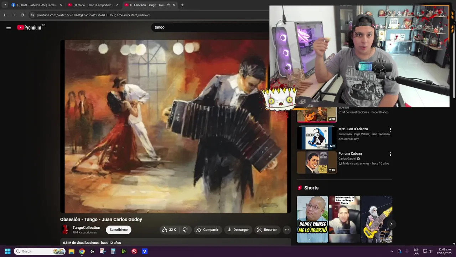Click the tango painting video player
Viewport: 456px width, 257px height.
click(176, 126)
